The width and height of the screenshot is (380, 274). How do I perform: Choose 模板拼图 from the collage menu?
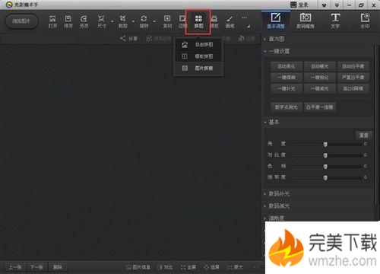click(x=198, y=56)
